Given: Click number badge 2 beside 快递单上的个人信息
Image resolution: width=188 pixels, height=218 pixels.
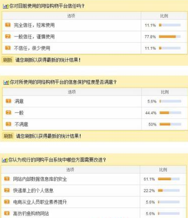Looking at the screenshot, I should 7,190.
